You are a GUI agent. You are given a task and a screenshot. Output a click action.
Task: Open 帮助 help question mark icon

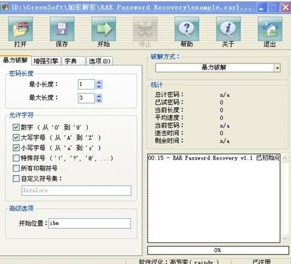click(x=187, y=29)
